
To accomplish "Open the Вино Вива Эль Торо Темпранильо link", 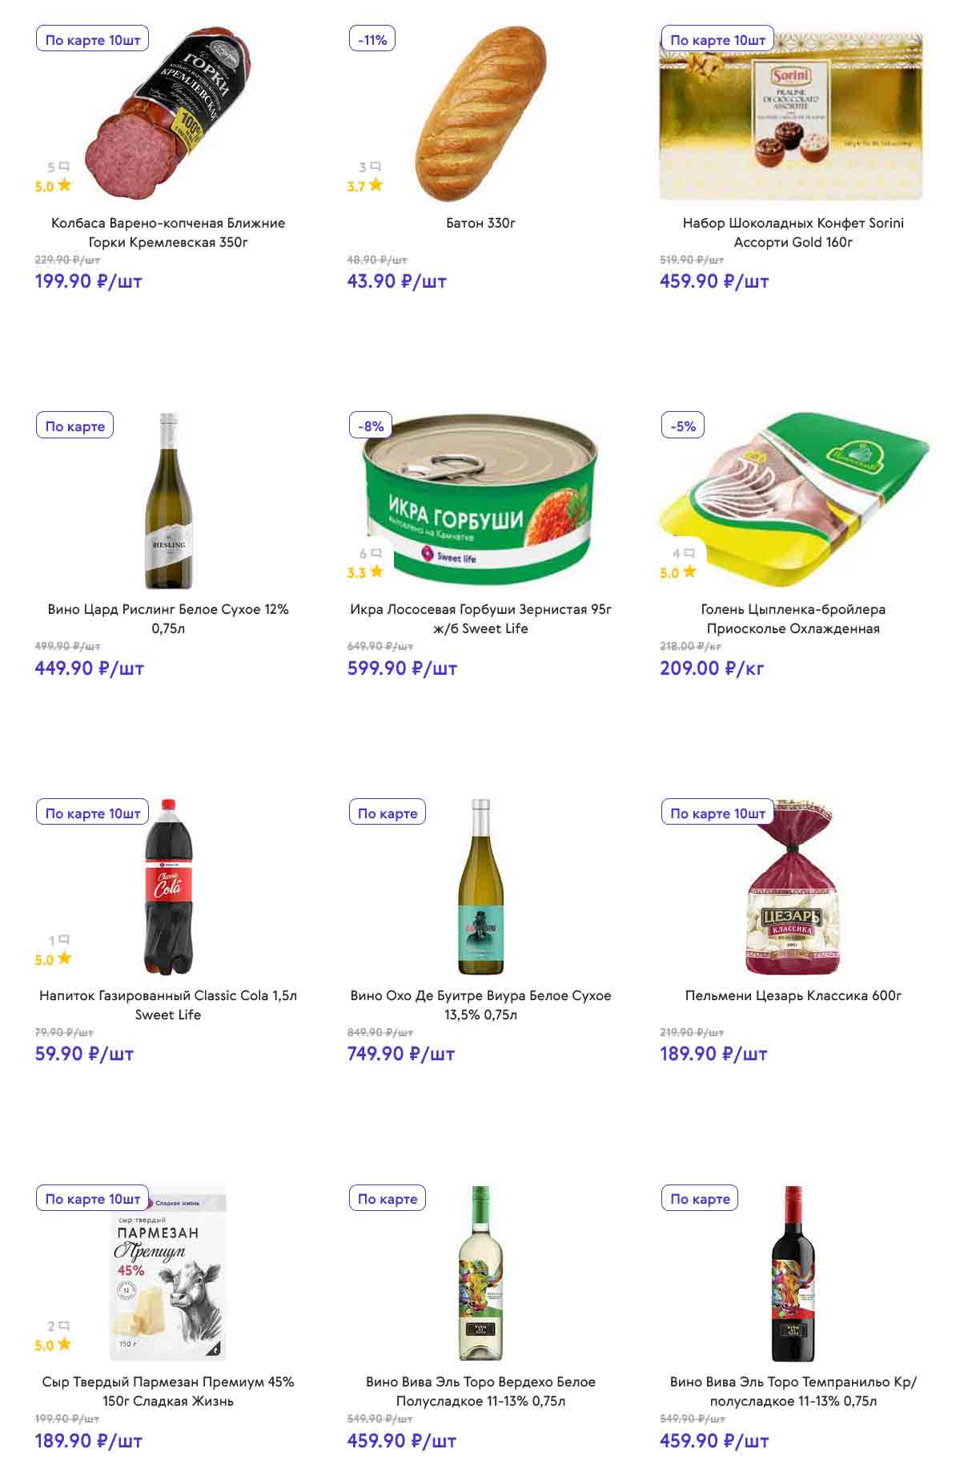I will pyautogui.click(x=793, y=1391).
